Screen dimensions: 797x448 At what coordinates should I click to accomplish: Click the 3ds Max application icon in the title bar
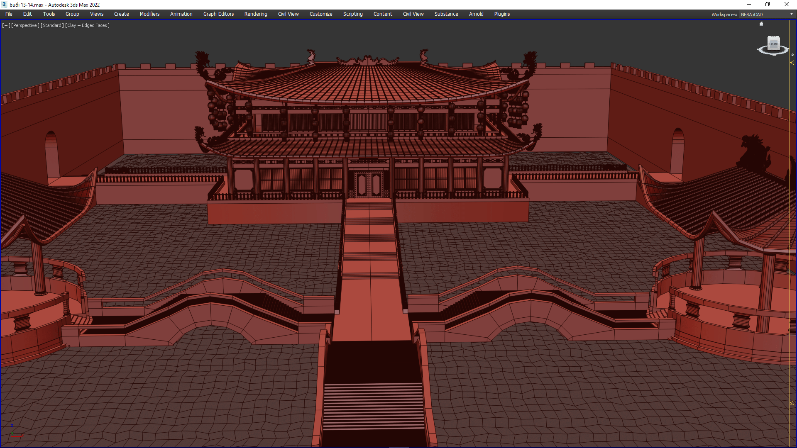[4, 5]
